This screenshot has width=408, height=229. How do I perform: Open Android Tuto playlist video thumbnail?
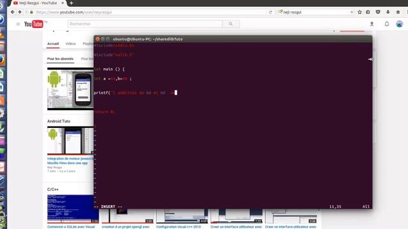(70, 141)
